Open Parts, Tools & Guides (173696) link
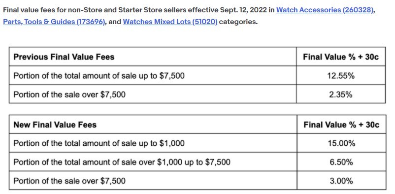This screenshot has height=194, width=395. coord(54,22)
